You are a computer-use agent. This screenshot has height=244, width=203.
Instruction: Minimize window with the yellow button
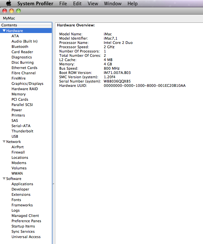tap(12, 11)
